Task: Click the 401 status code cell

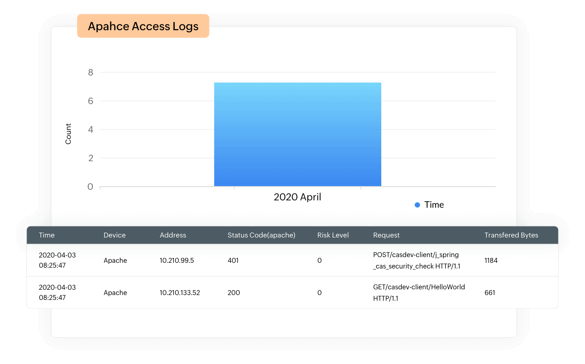Action: [x=233, y=260]
